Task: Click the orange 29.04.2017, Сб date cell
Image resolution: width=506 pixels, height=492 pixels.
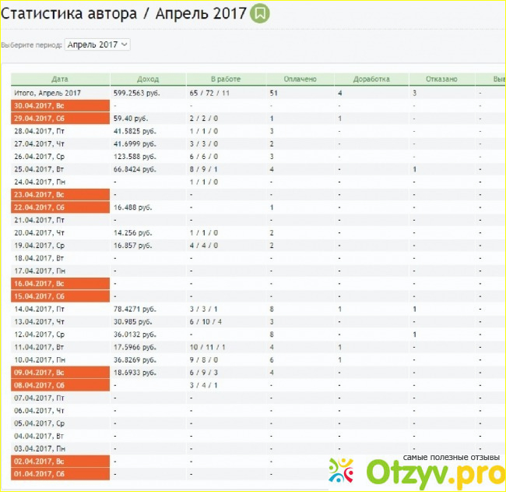Action: (x=60, y=118)
